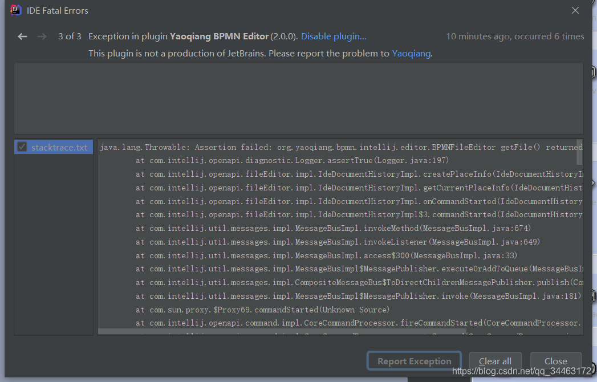Click the IdeDocumentHistoryImpl$3.commandStarted line
The image size is (597, 382).
[359, 214]
